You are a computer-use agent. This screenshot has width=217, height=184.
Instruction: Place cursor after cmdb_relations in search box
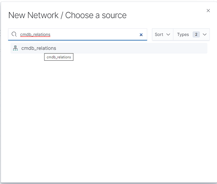coord(51,34)
